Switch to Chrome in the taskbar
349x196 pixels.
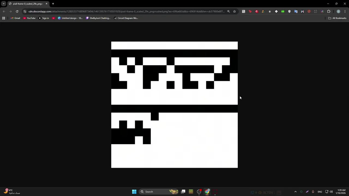tap(207, 192)
